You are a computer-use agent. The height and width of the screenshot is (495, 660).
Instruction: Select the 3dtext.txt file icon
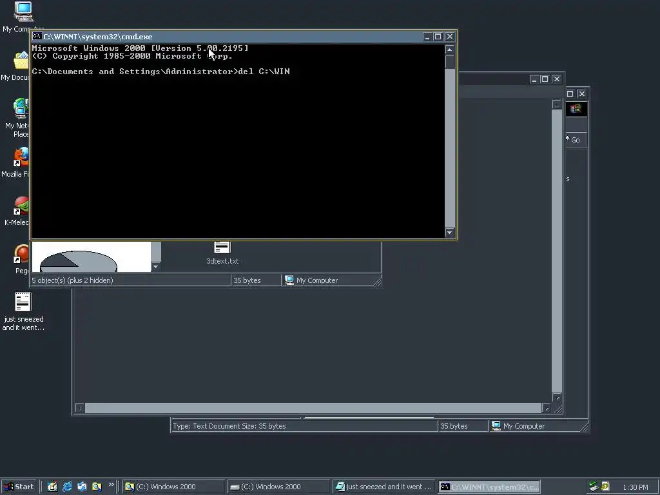pyautogui.click(x=222, y=247)
